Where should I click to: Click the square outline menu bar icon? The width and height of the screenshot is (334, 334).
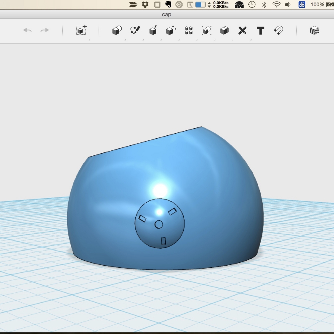157,4
